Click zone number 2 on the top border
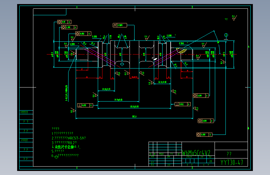This screenshot has height=175, width=270. pyautogui.click(x=192, y=7)
